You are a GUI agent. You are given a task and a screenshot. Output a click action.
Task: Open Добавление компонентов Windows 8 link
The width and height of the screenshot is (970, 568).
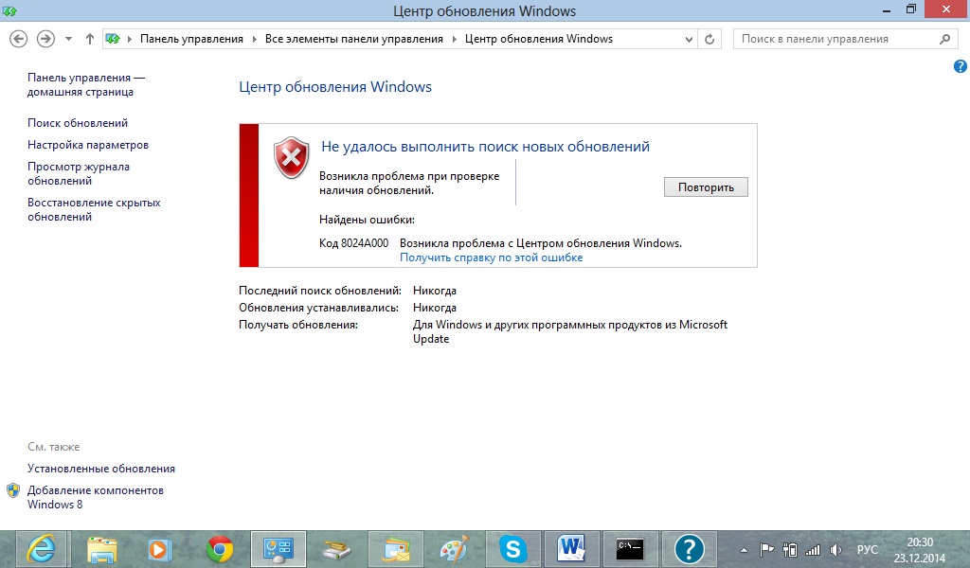(96, 498)
